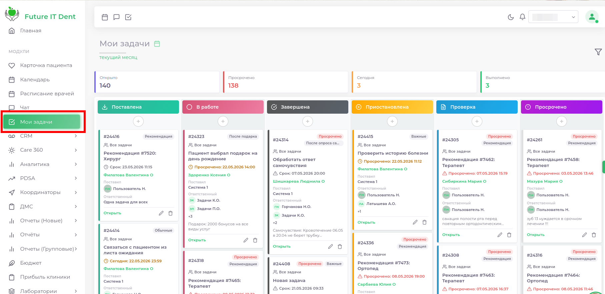Expand the Care 360 submenu
This screenshot has height=294, width=605.
43,150
